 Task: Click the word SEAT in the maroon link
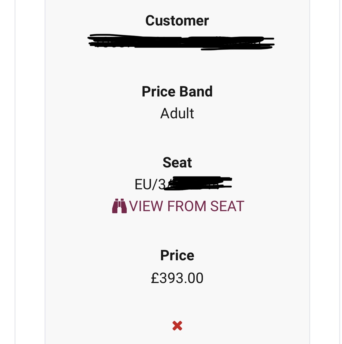point(227,206)
